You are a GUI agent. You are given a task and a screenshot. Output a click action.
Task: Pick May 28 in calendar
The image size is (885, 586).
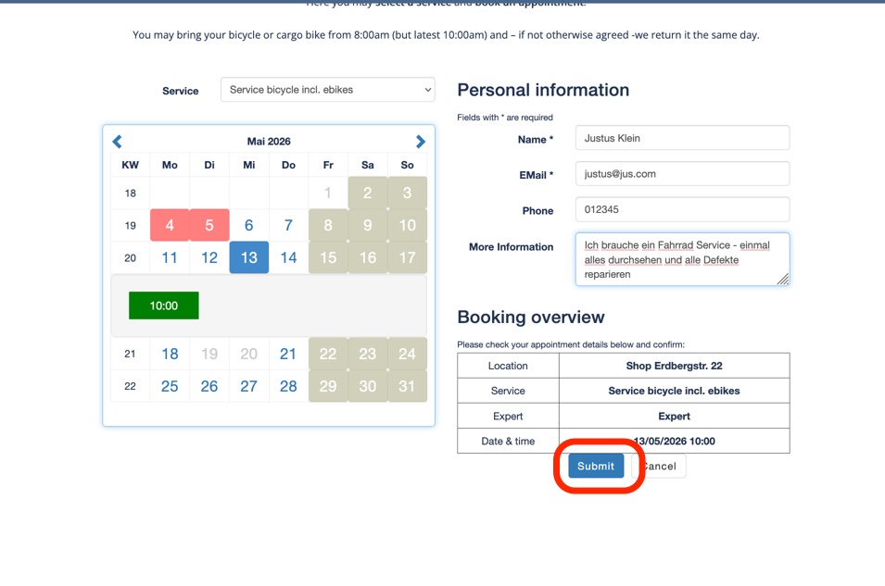pos(288,386)
